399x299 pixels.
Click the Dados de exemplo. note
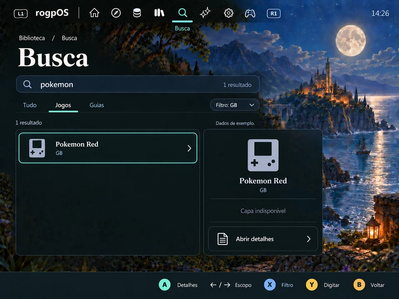coord(235,123)
